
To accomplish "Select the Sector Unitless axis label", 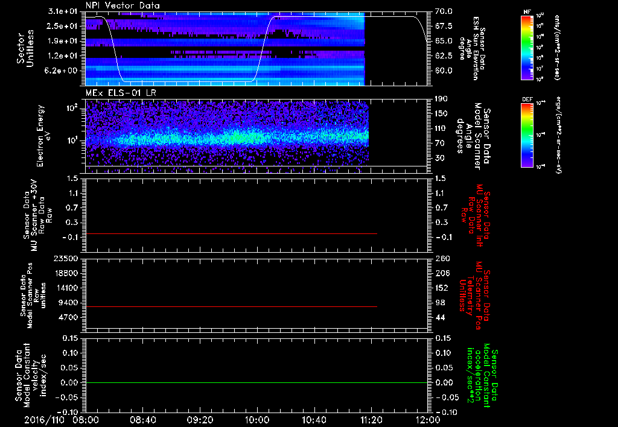I will (24, 48).
